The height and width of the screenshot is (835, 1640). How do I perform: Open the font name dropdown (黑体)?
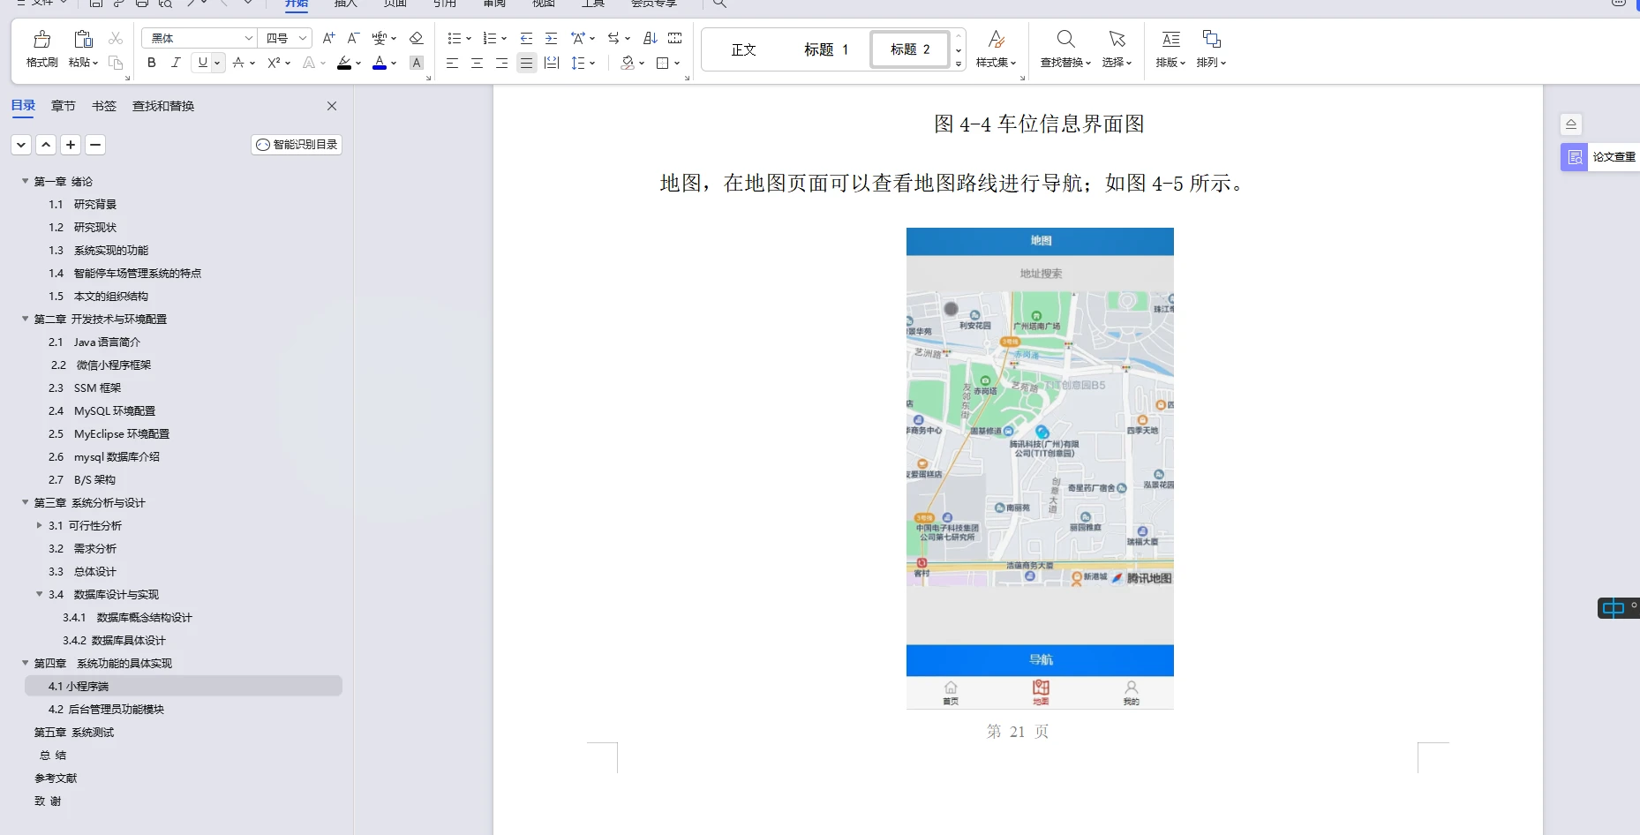pos(249,38)
